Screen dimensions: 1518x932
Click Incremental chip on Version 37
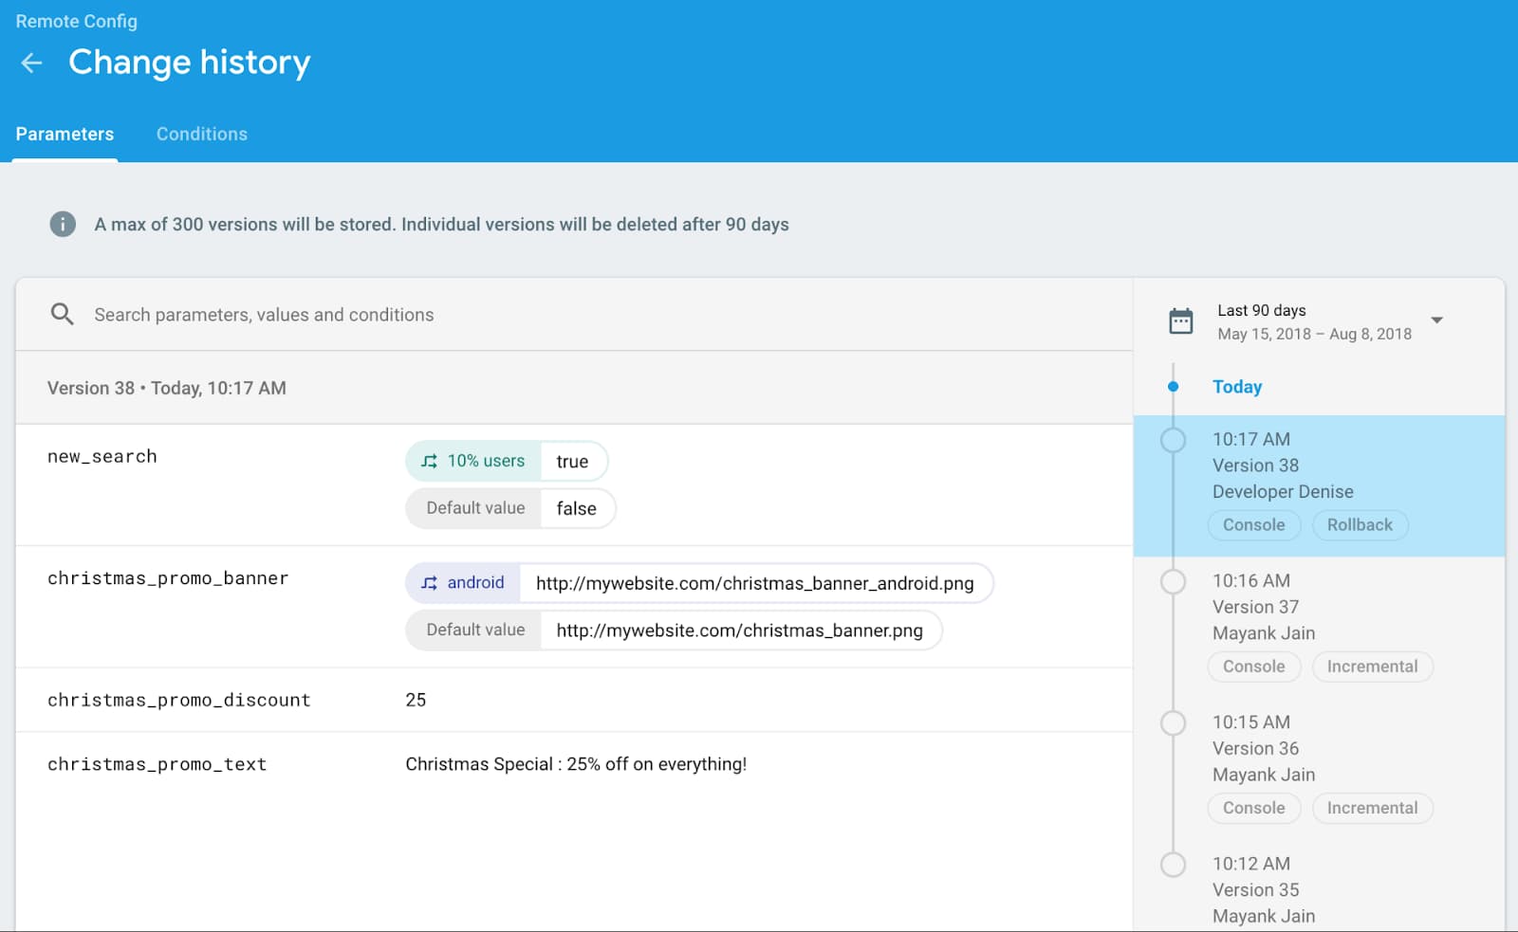(1373, 667)
